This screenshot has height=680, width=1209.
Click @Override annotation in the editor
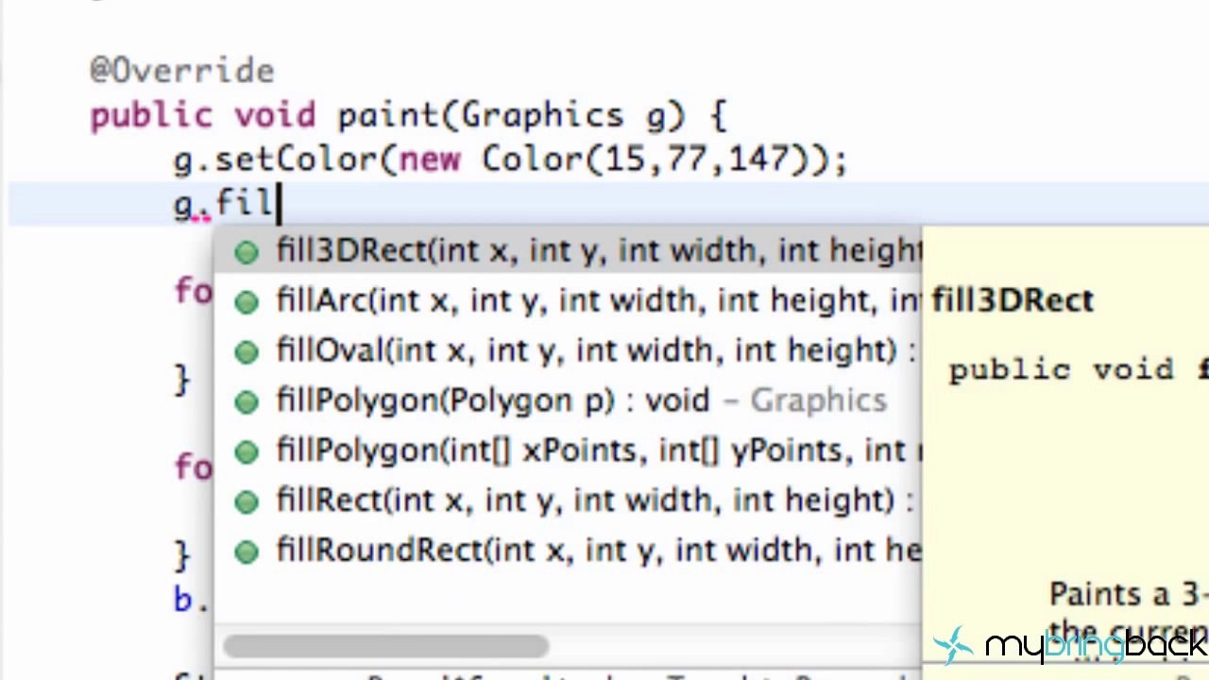click(182, 71)
